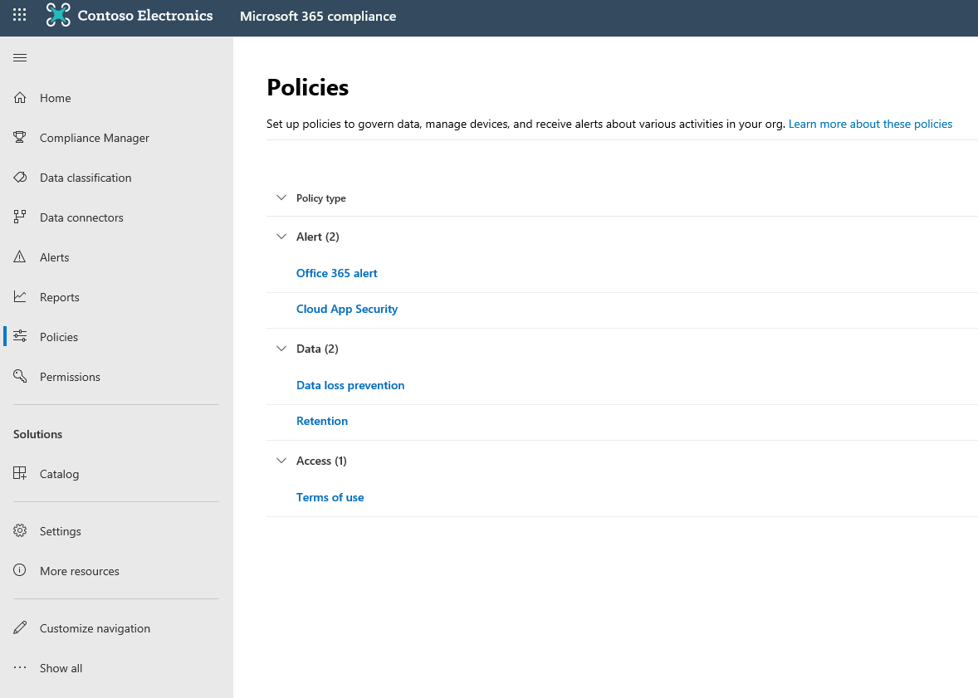Follow the Learn more about these policies link
This screenshot has height=698, width=978.
(x=870, y=123)
